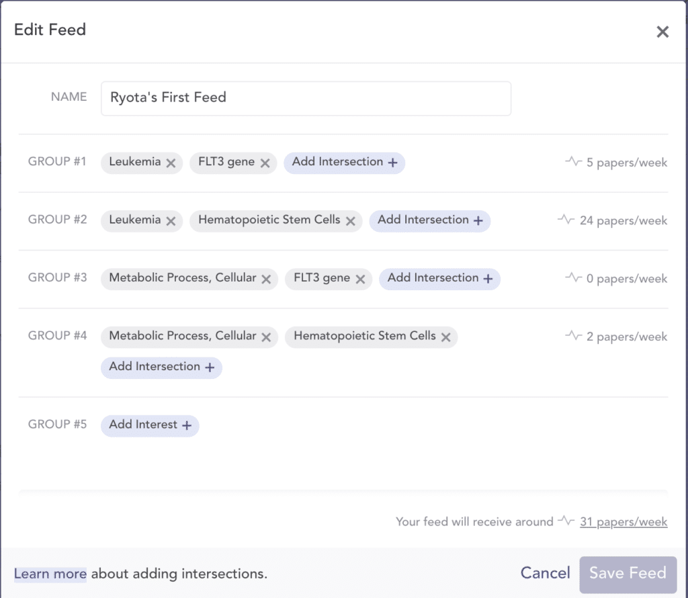The height and width of the screenshot is (598, 688).
Task: Click the GROUP #4 label
Action: [58, 335]
